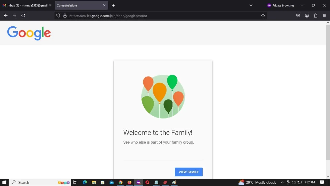The height and width of the screenshot is (186, 330).
Task: Open the Pocket save icon
Action: tap(298, 16)
